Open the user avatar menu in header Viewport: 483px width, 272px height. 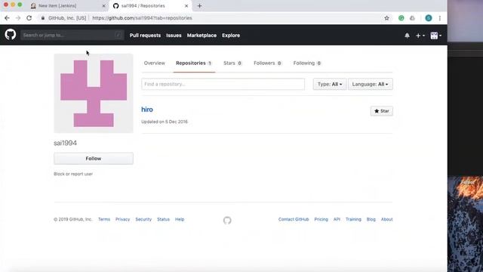click(436, 36)
